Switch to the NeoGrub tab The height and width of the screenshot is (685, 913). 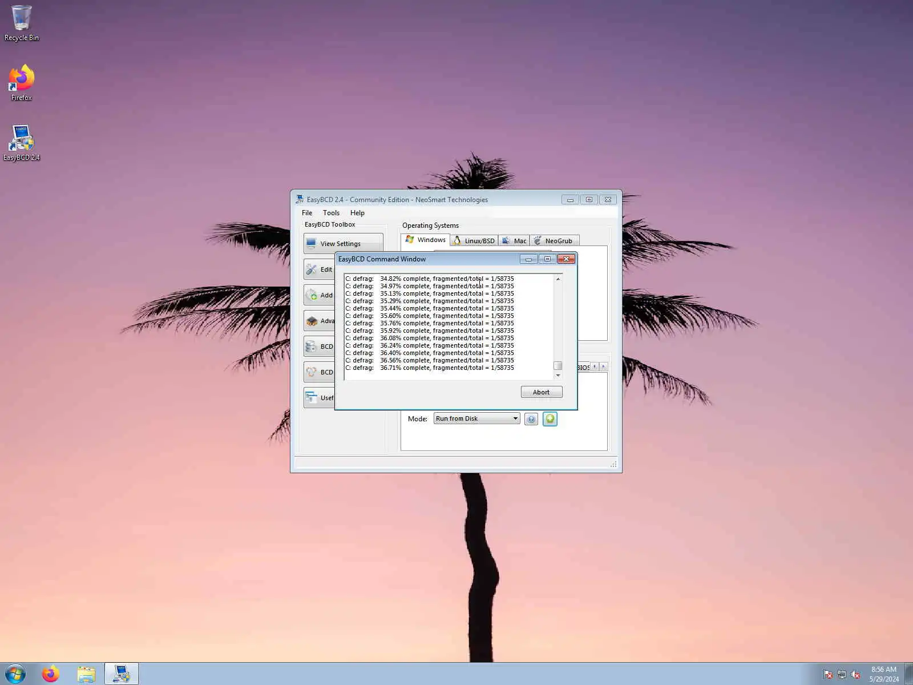554,241
